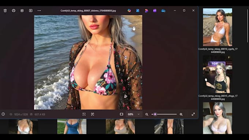Click file name ComfyUI_temp_nkieg_00015_vfngp_1764089800.jpg
The width and height of the screenshot is (249, 140).
point(218,97)
